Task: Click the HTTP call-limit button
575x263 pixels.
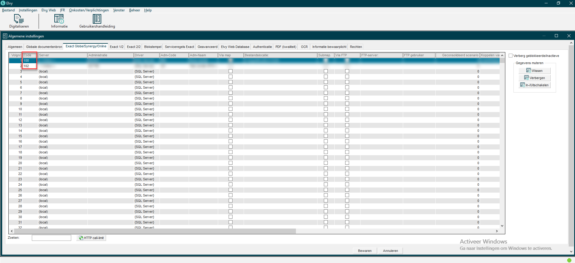Action: coord(91,238)
